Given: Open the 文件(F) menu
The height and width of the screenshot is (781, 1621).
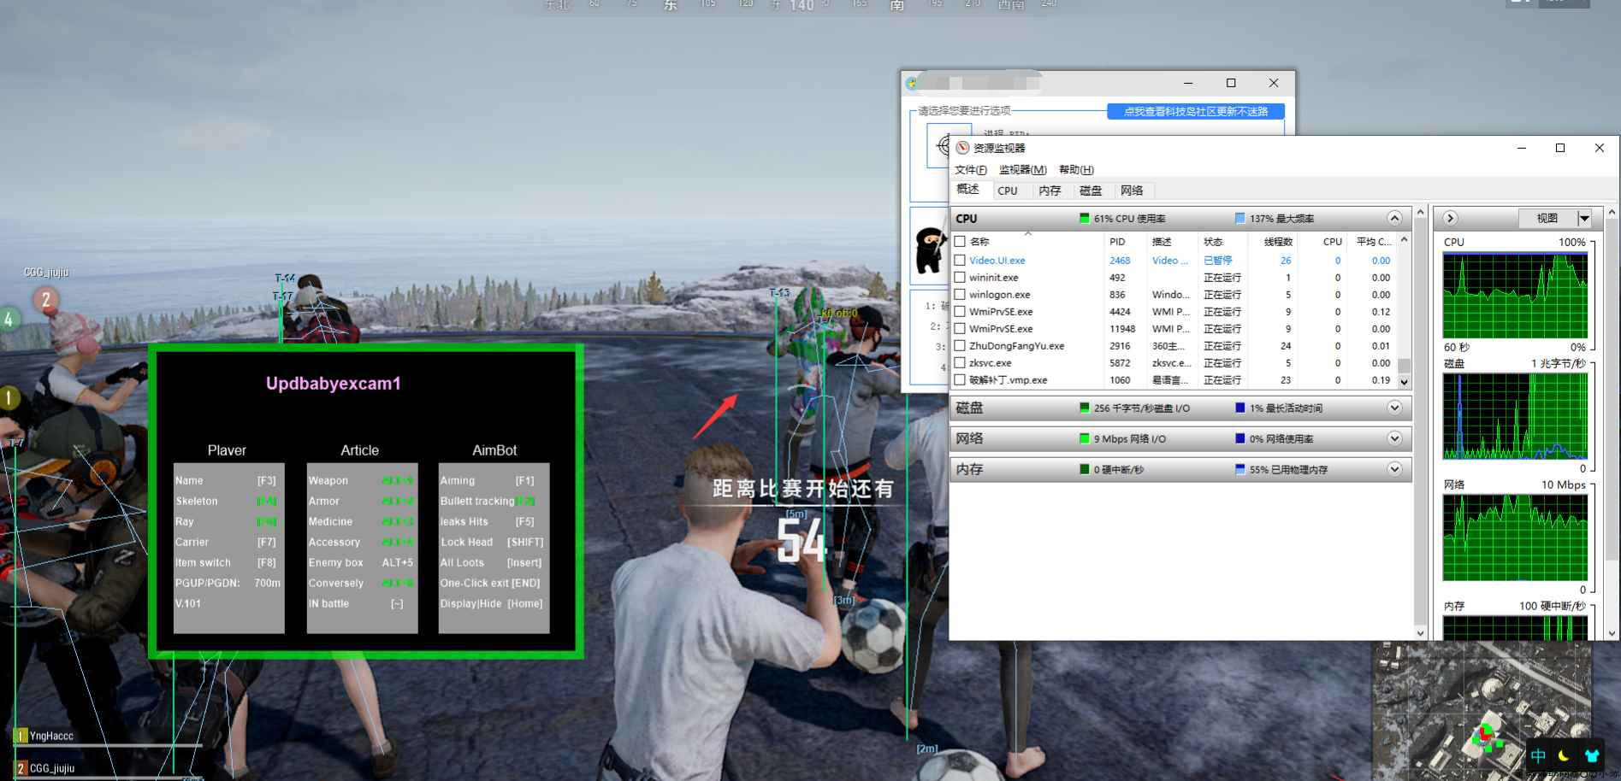Looking at the screenshot, I should (x=971, y=170).
